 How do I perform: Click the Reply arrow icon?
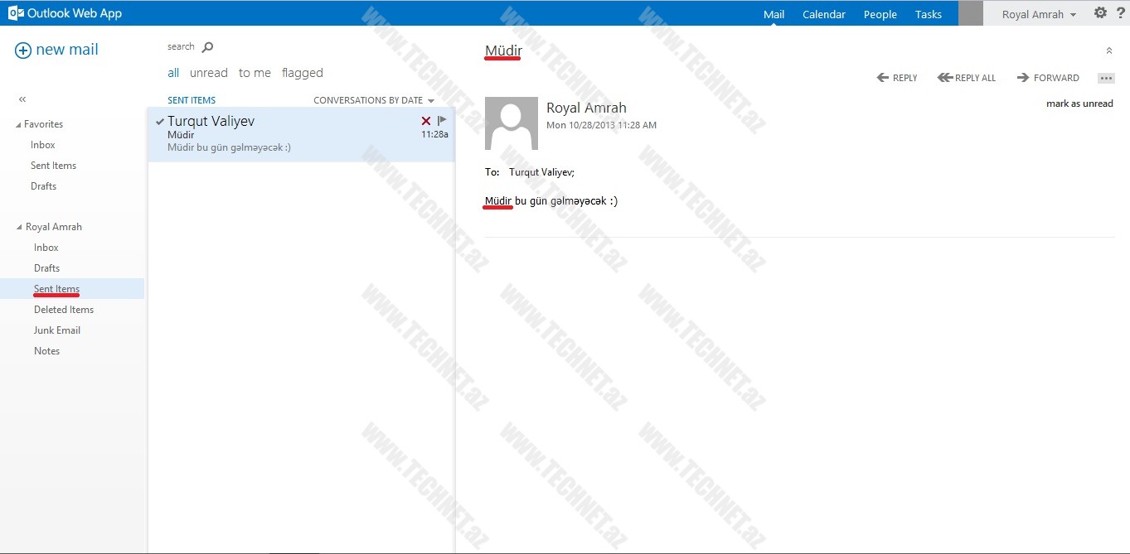[884, 78]
